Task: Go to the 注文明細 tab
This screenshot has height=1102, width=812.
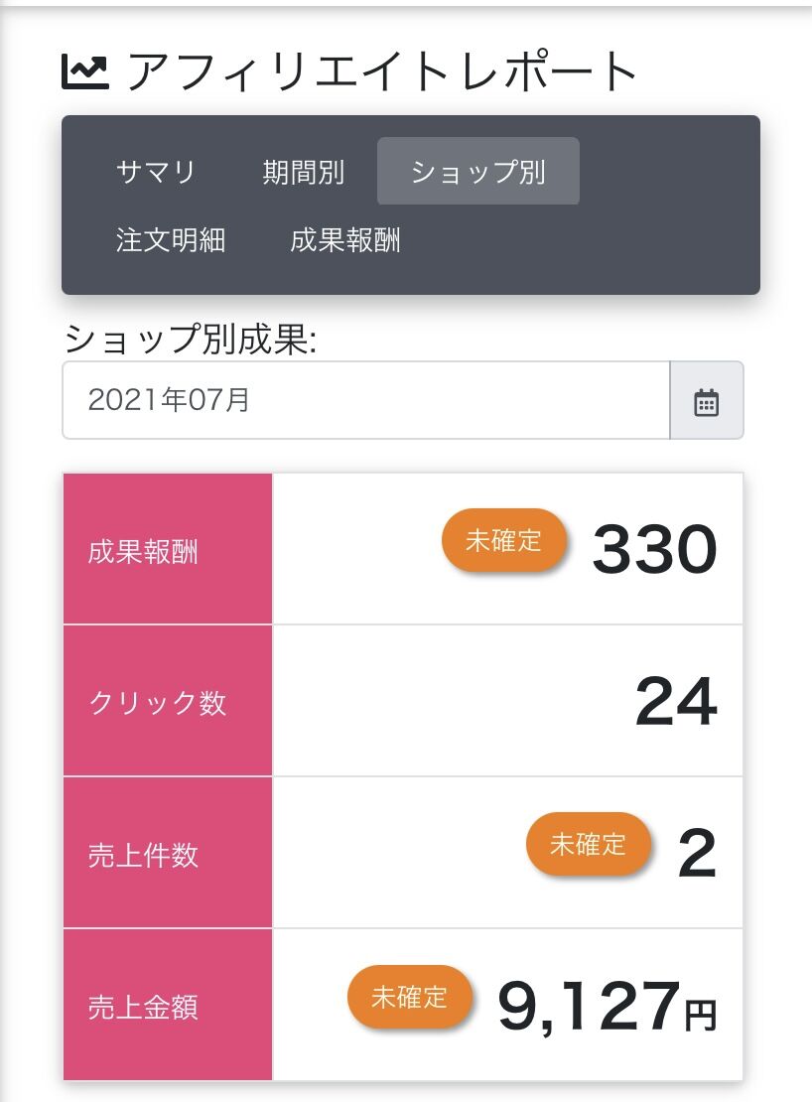Action: pyautogui.click(x=171, y=240)
